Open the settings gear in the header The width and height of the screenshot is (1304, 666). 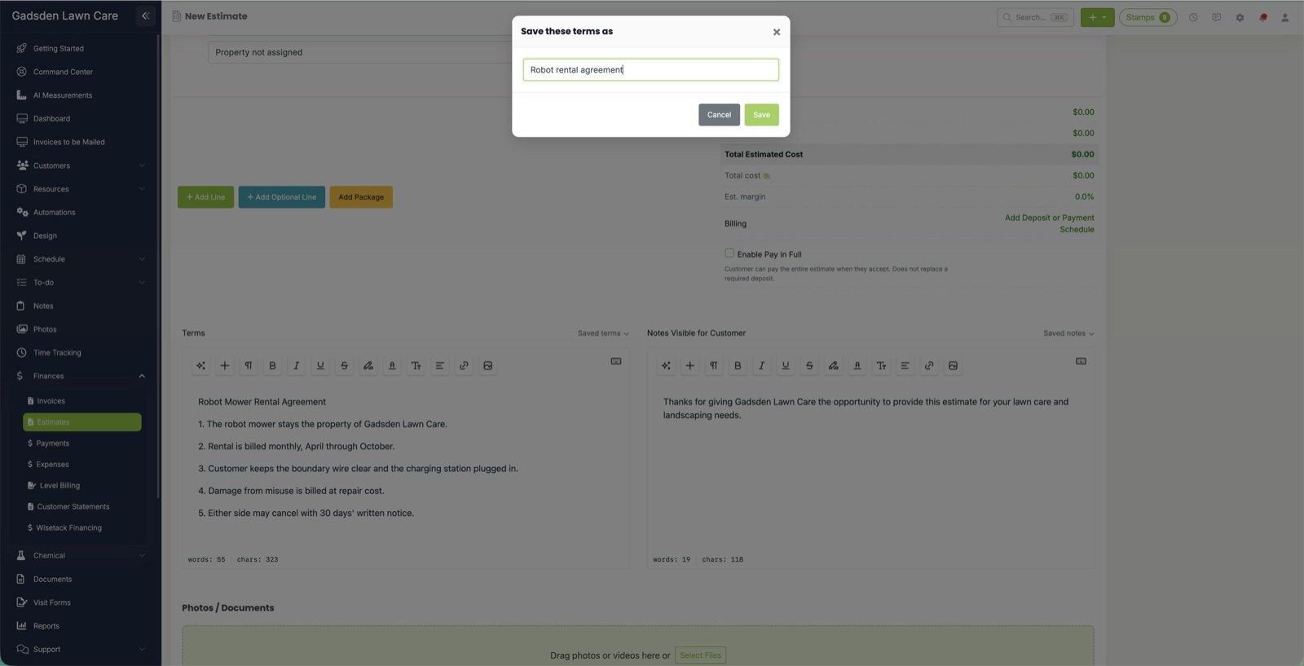(x=1240, y=17)
